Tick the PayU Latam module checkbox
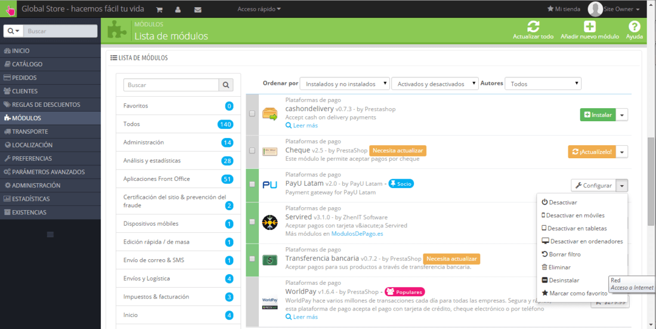The height and width of the screenshot is (329, 656). tap(252, 185)
